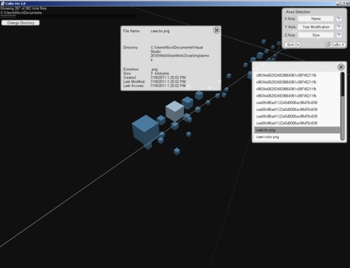Open the Z Axis 'Size' dropdown
Image resolution: width=350 pixels, height=268 pixels.
tap(316, 35)
